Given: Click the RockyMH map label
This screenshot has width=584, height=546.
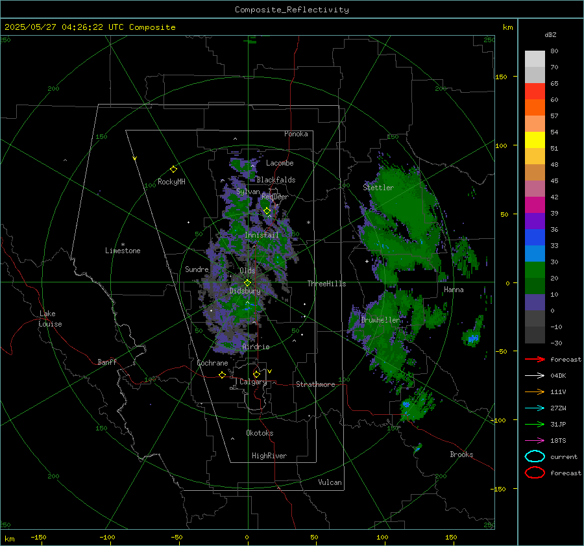Looking at the screenshot, I should tap(171, 182).
